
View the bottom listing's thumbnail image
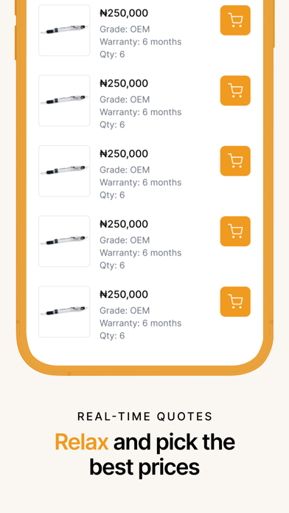[64, 312]
